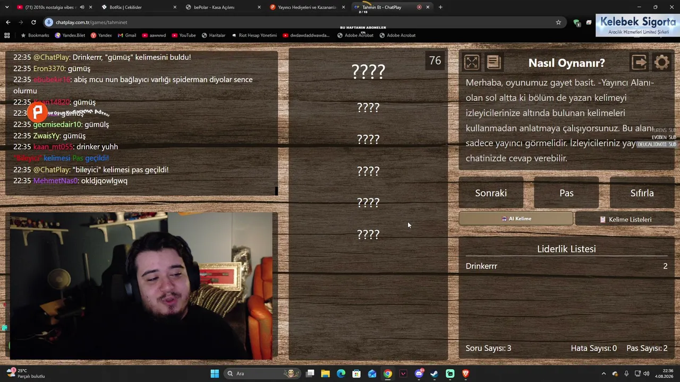Bookmark this page with the star icon
680x382 pixels.
point(558,22)
